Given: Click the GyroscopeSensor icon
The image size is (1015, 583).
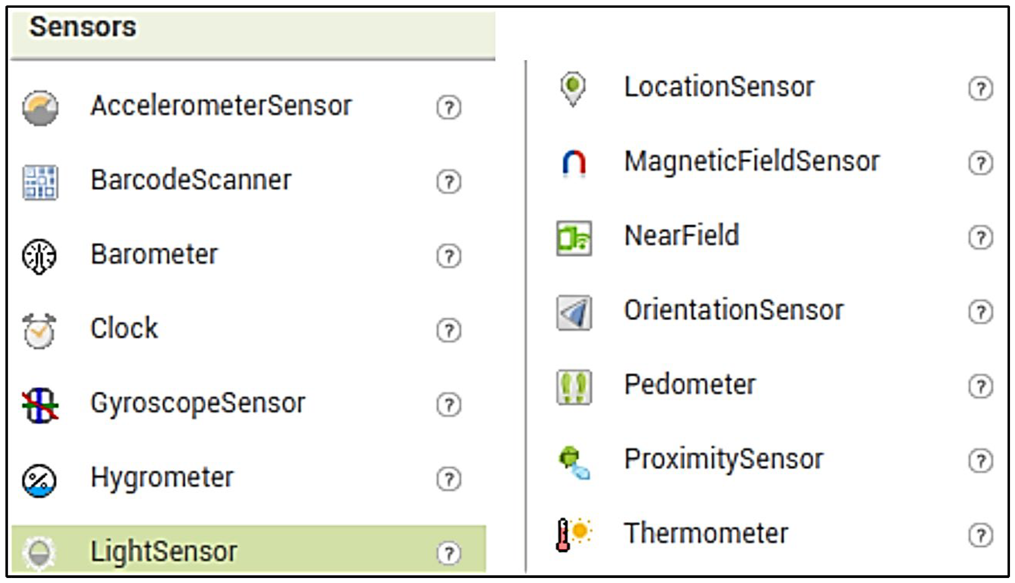Looking at the screenshot, I should [40, 405].
